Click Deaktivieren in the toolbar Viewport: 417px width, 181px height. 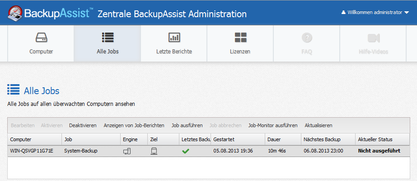83,125
